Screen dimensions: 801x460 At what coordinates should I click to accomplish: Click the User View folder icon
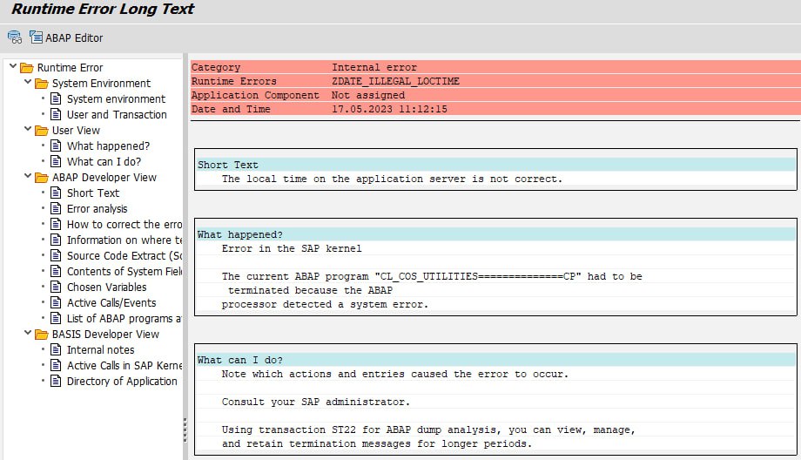(42, 131)
